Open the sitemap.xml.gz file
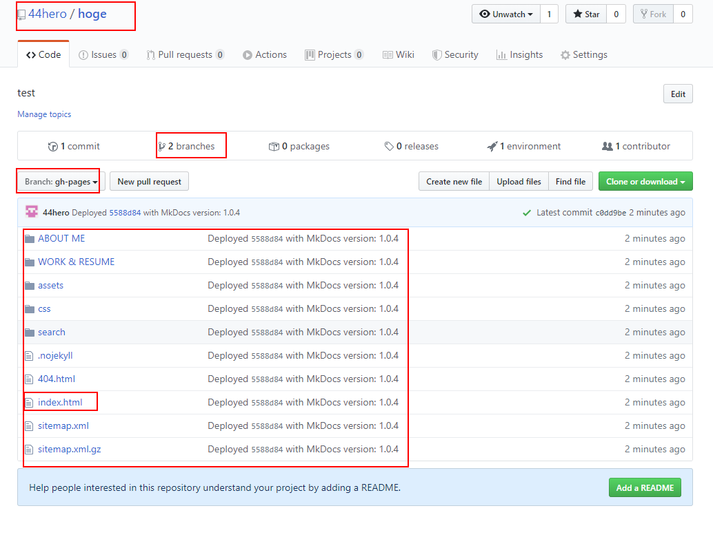Screen dimensions: 713x537 click(69, 450)
